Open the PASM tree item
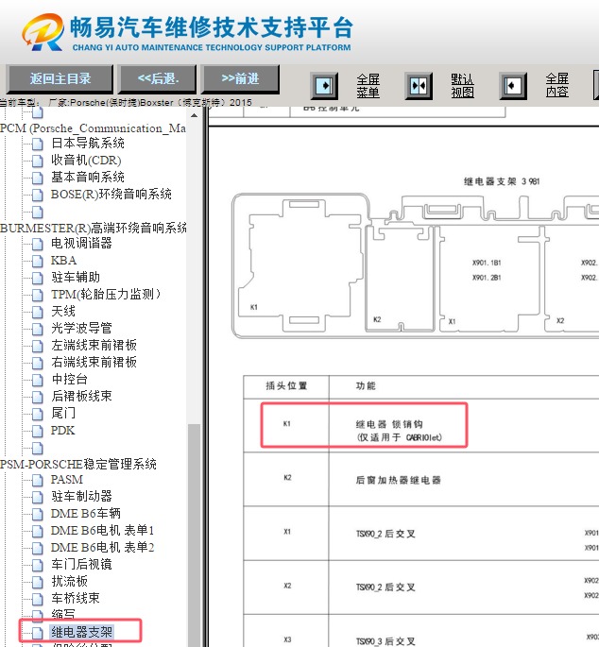The width and height of the screenshot is (599, 647). 66,479
